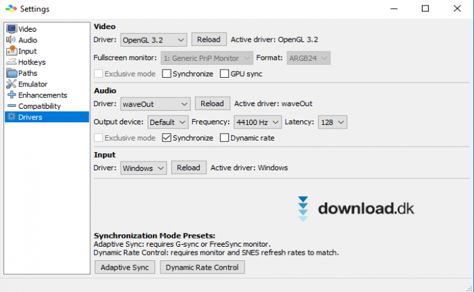This screenshot has height=292, width=474.
Task: Open the waveOut audio driver dropdown
Action: 155,104
